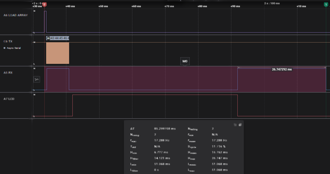330x174 pixels.
Task: Click the red trigger marker flag 0
Action: [44, 4]
